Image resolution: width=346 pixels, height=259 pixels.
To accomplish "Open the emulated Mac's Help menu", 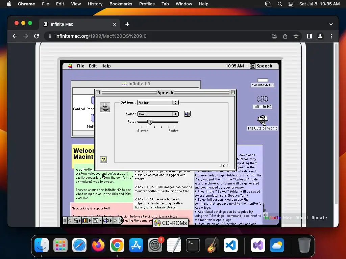I will 106,66.
